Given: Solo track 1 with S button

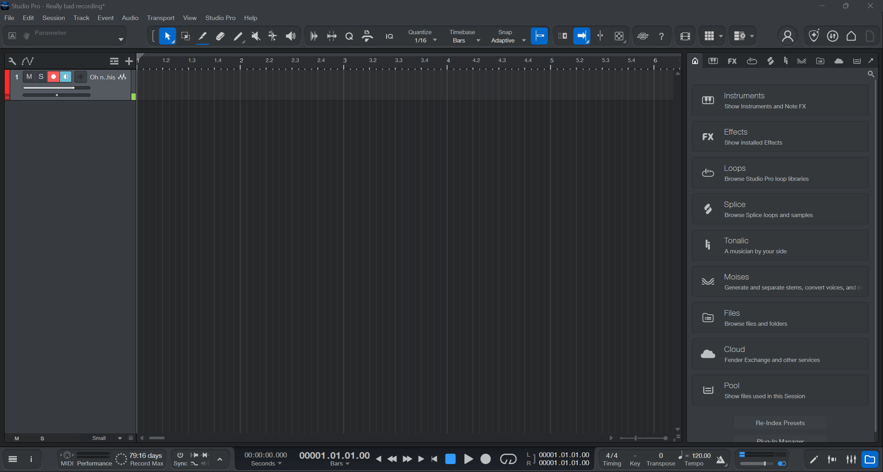Looking at the screenshot, I should pos(41,77).
